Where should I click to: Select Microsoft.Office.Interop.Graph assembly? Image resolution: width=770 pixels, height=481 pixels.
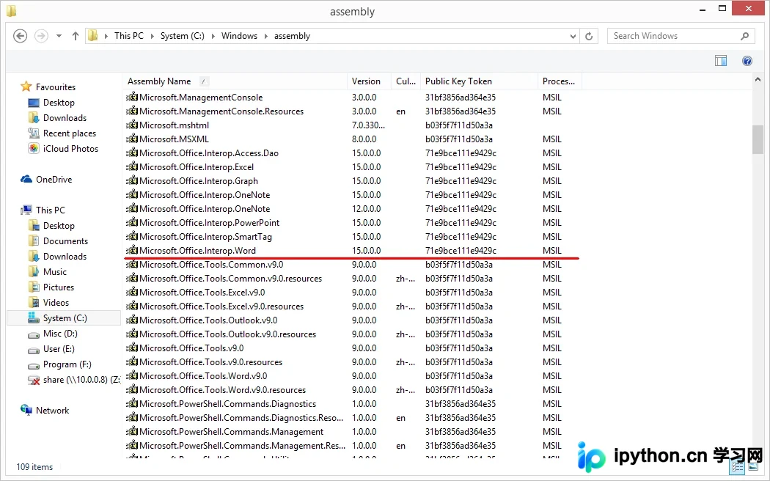pos(199,180)
